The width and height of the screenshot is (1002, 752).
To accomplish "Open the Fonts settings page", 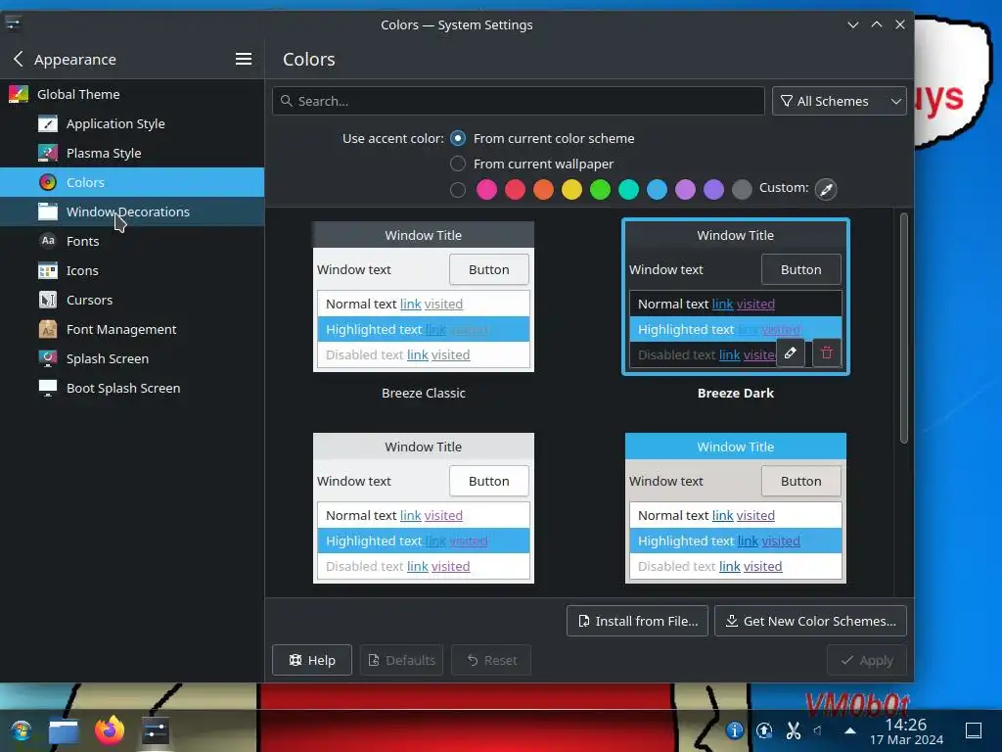I will (x=132, y=241).
